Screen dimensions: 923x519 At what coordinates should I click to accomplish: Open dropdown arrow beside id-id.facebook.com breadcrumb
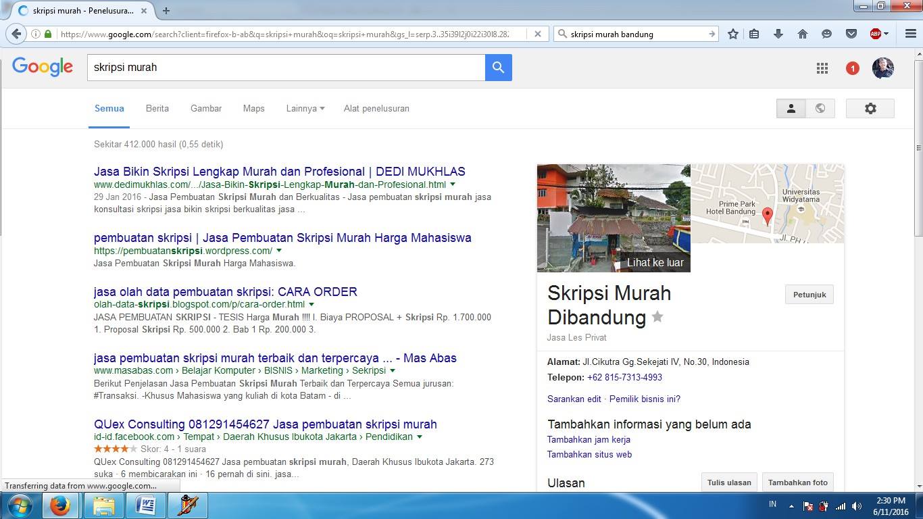click(x=420, y=437)
